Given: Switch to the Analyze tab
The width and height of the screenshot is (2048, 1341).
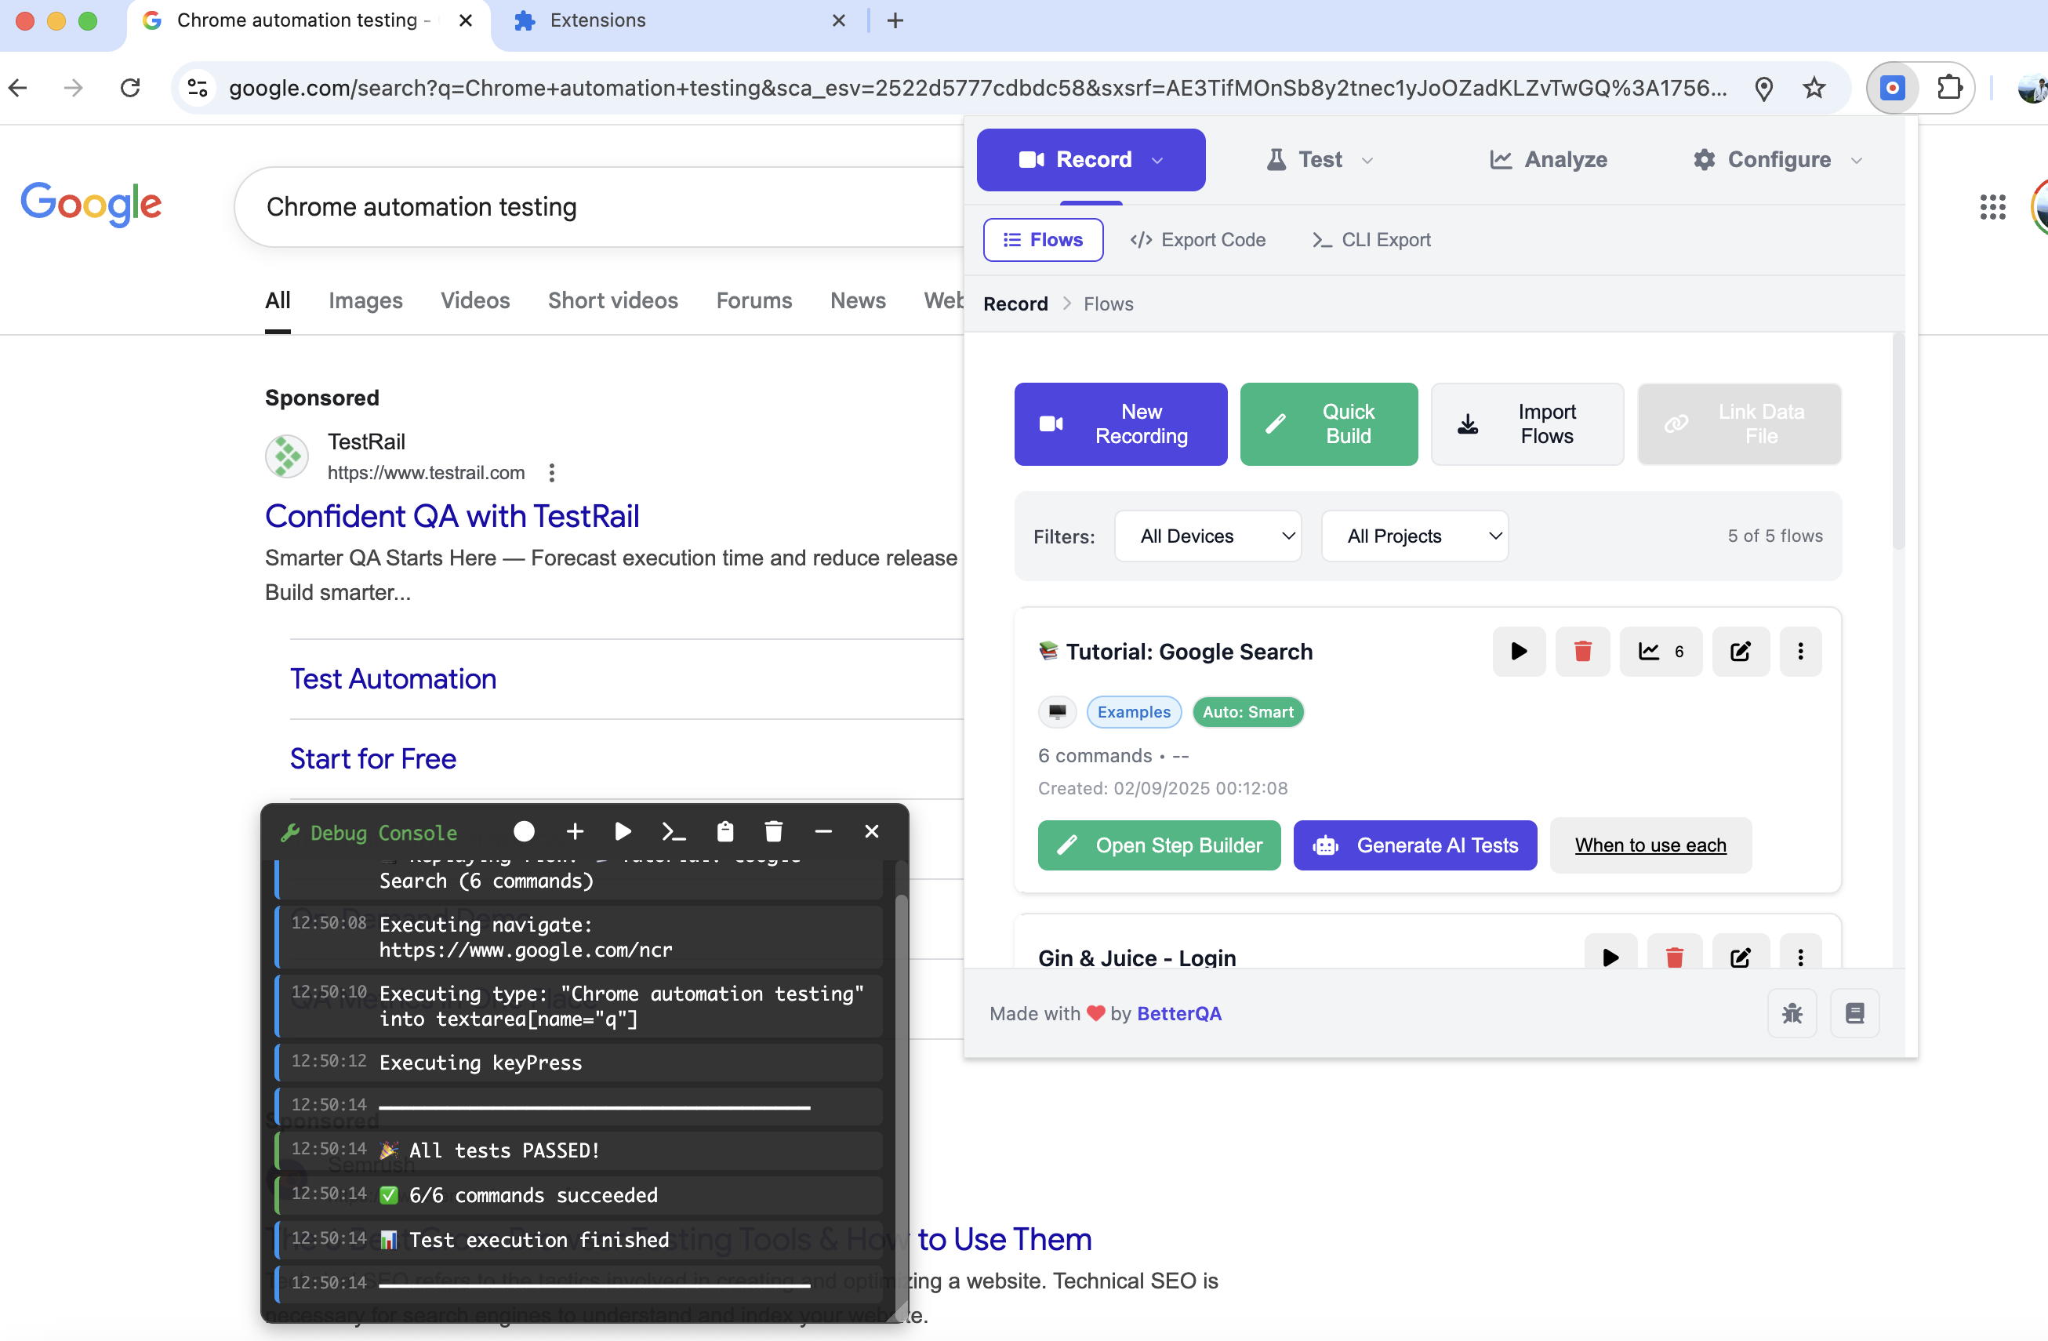Looking at the screenshot, I should (1549, 160).
